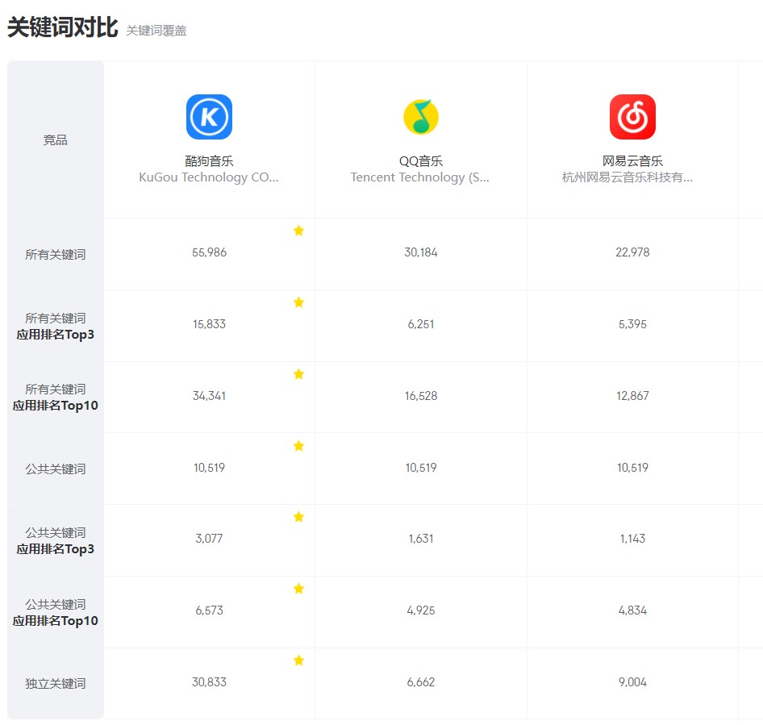Toggle the star on 公共关键词应用排名Top10 row
Screen dimensions: 763x725
click(x=299, y=589)
